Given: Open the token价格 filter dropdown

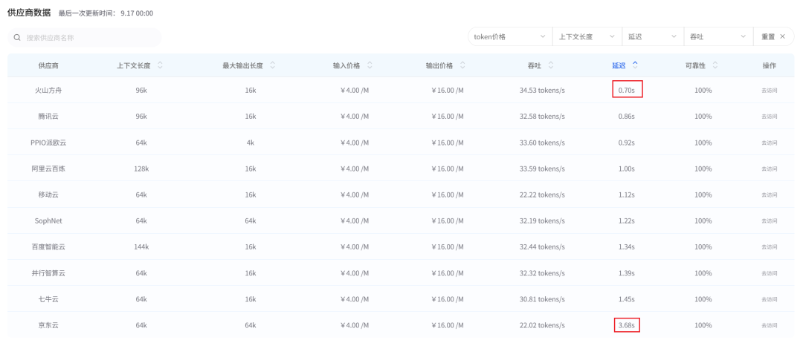Looking at the screenshot, I should tap(510, 37).
